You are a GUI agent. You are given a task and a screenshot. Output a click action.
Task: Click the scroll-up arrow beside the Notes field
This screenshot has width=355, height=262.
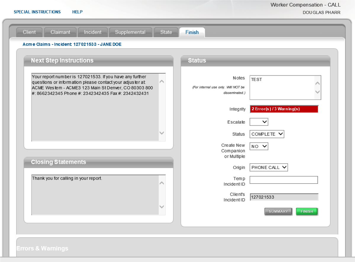[317, 83]
